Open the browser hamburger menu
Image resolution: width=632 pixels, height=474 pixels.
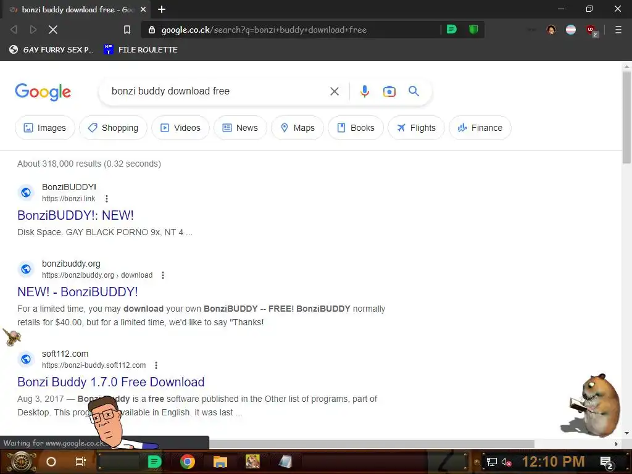point(618,30)
